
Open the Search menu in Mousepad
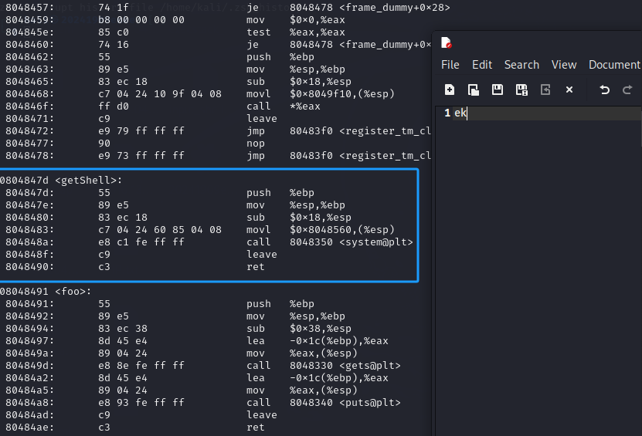click(521, 65)
